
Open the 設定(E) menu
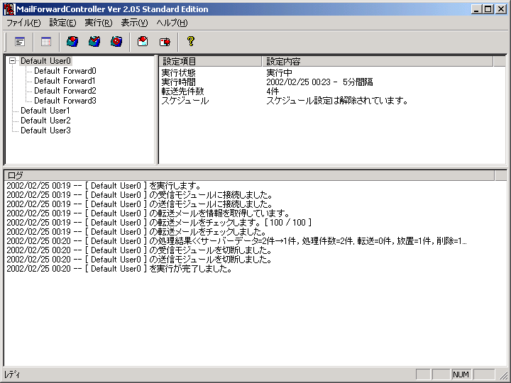(x=62, y=23)
